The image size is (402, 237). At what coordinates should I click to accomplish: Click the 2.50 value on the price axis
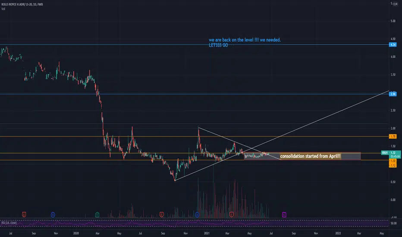[393, 110]
